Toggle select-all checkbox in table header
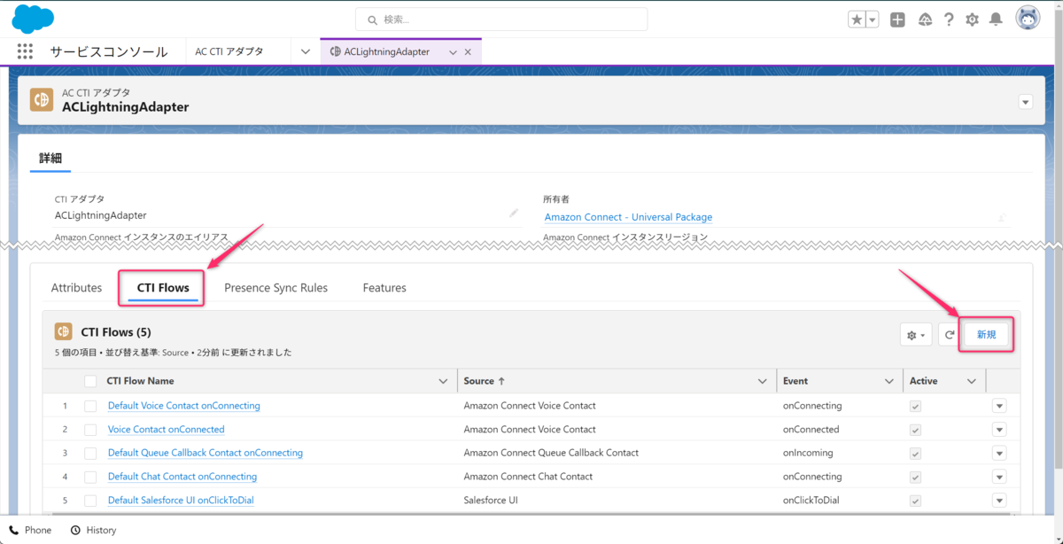The height and width of the screenshot is (544, 1063). (90, 382)
